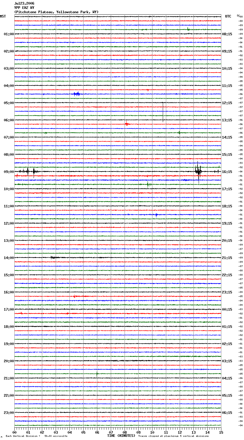The width and height of the screenshot is (244, 440).
Task: Click the 03:00 MST time label
Action: [9, 69]
